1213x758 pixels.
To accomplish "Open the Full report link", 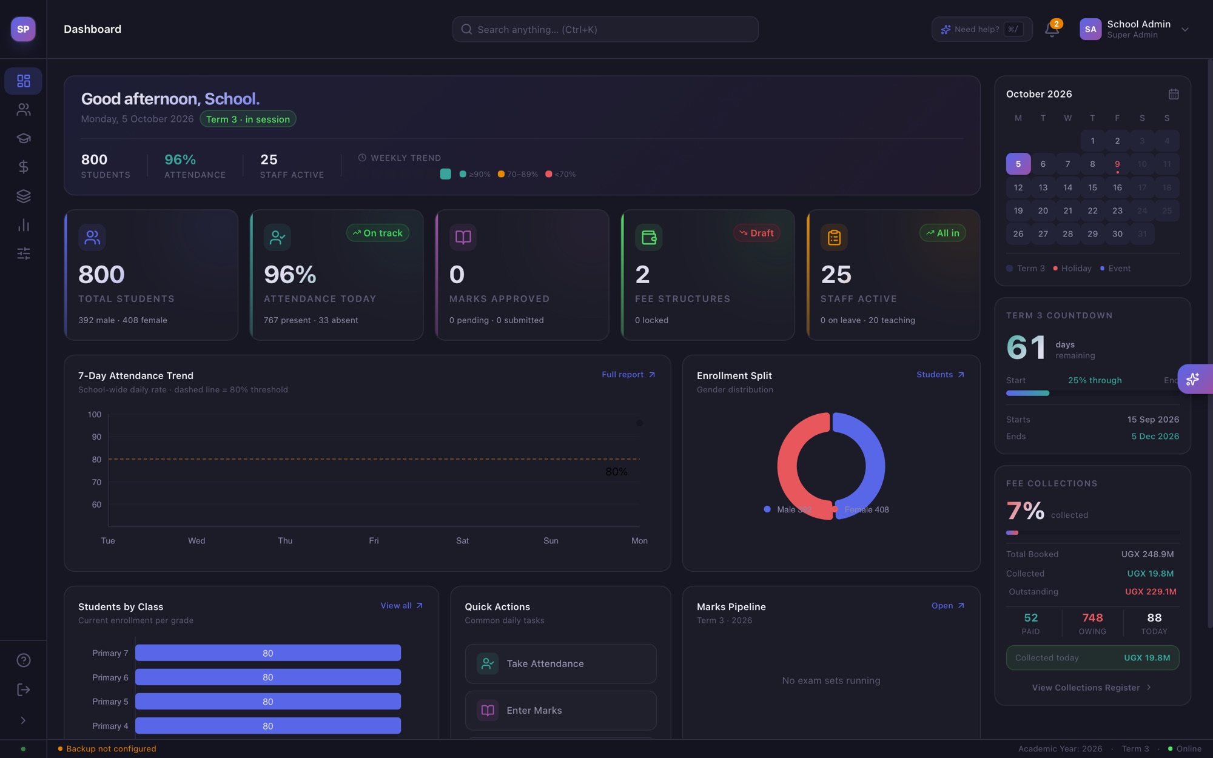I will 628,375.
